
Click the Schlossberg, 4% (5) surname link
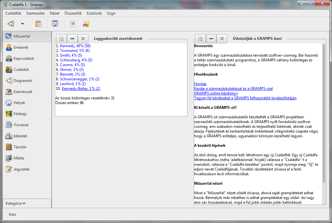pos(76,60)
